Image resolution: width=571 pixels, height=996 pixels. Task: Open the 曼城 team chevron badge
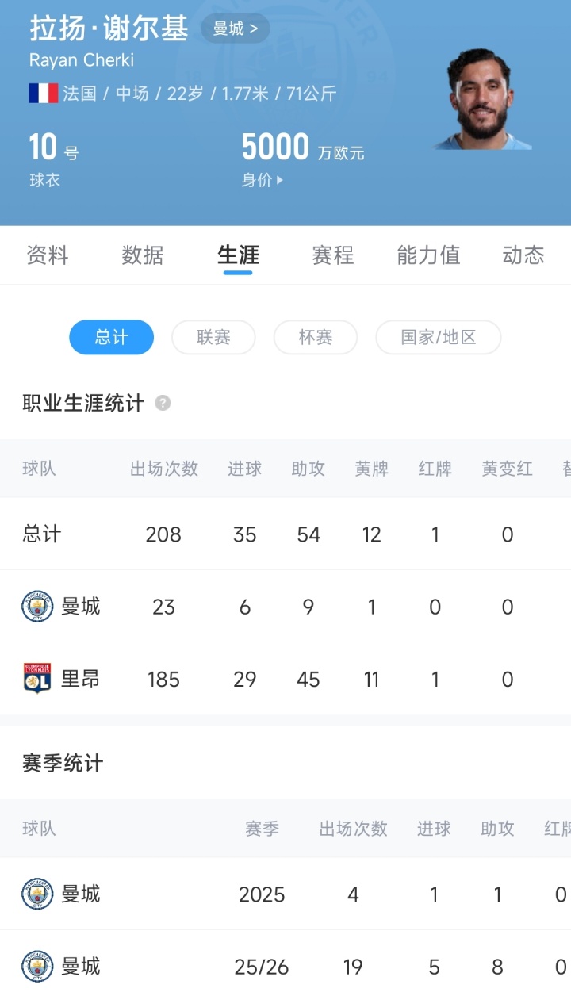235,29
